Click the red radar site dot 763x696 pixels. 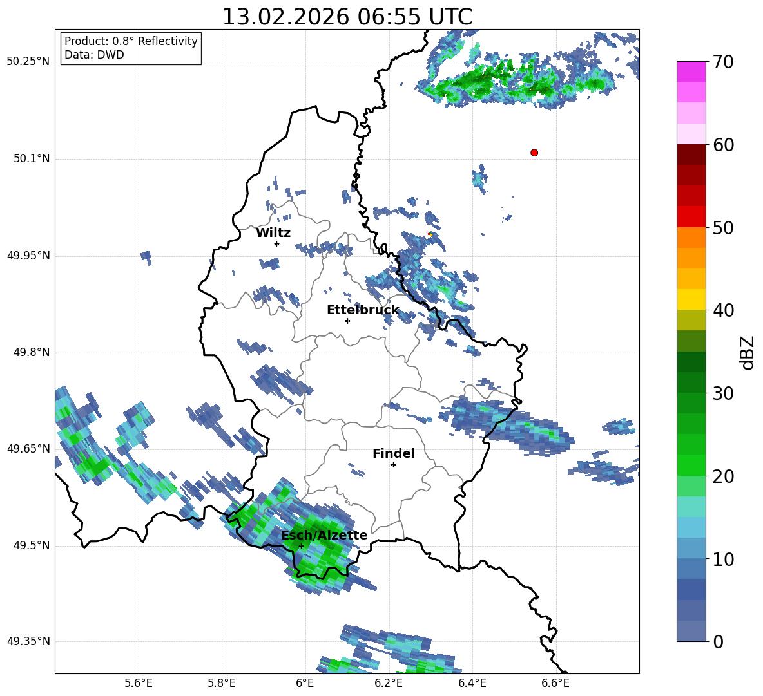point(534,153)
